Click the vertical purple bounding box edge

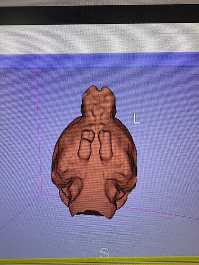click(38, 131)
